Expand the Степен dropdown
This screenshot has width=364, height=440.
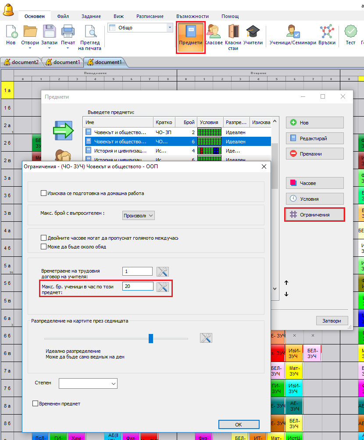coord(88,383)
